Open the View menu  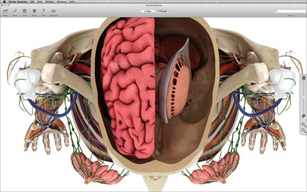(x=40, y=2)
